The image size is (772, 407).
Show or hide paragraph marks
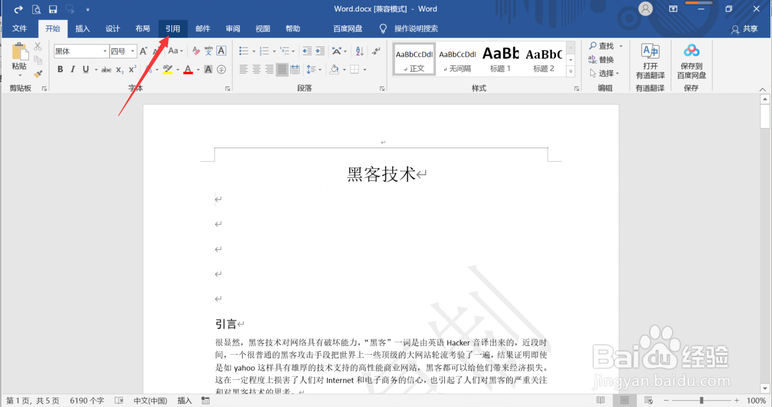click(x=377, y=51)
